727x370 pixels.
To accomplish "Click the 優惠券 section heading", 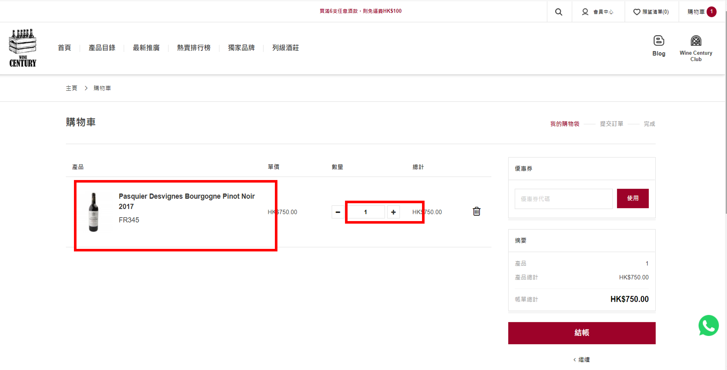I will pyautogui.click(x=523, y=169).
